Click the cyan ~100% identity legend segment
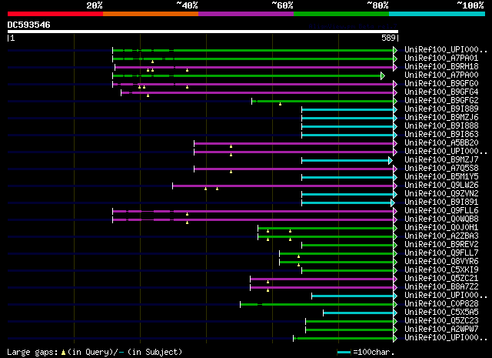 [437, 14]
